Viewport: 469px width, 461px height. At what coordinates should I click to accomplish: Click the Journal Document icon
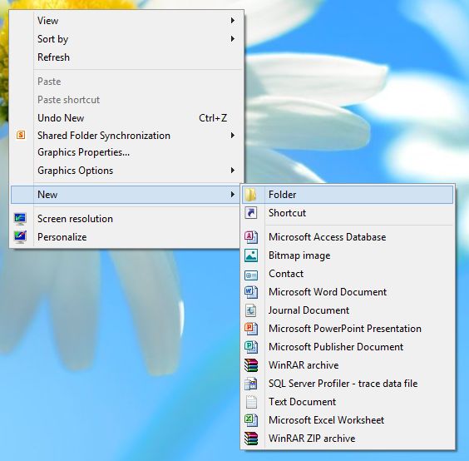click(x=251, y=310)
